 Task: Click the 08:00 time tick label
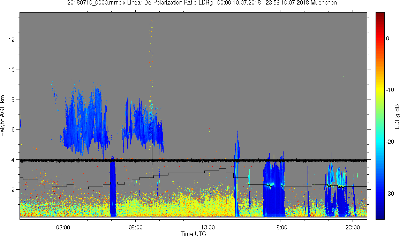pos(135,227)
